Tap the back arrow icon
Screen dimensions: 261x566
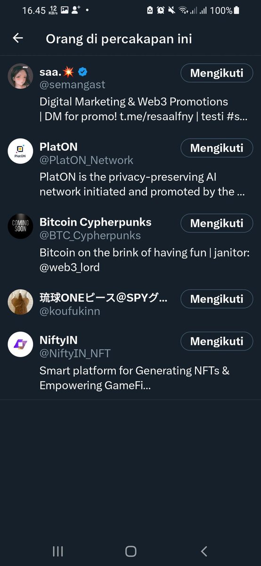click(18, 38)
